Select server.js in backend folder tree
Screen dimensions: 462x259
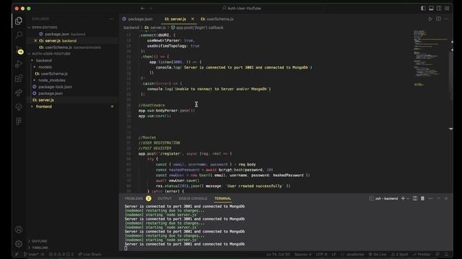click(46, 100)
